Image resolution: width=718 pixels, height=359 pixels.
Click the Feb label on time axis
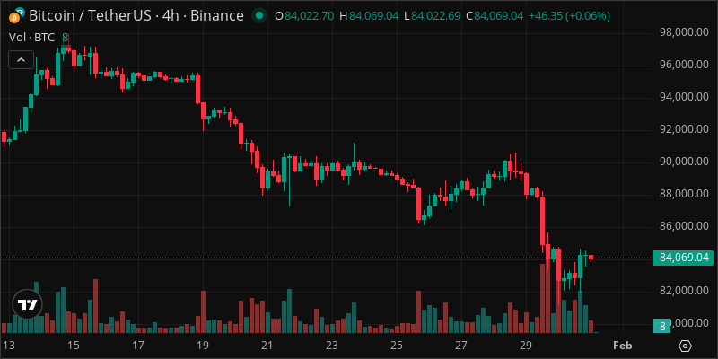(623, 345)
